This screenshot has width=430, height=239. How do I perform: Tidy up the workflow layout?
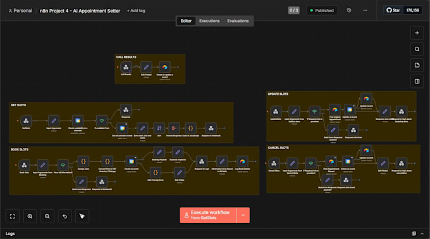(x=82, y=216)
